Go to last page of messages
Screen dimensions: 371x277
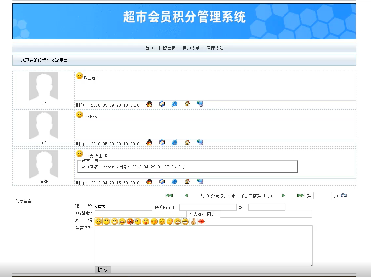pyautogui.click(x=301, y=195)
